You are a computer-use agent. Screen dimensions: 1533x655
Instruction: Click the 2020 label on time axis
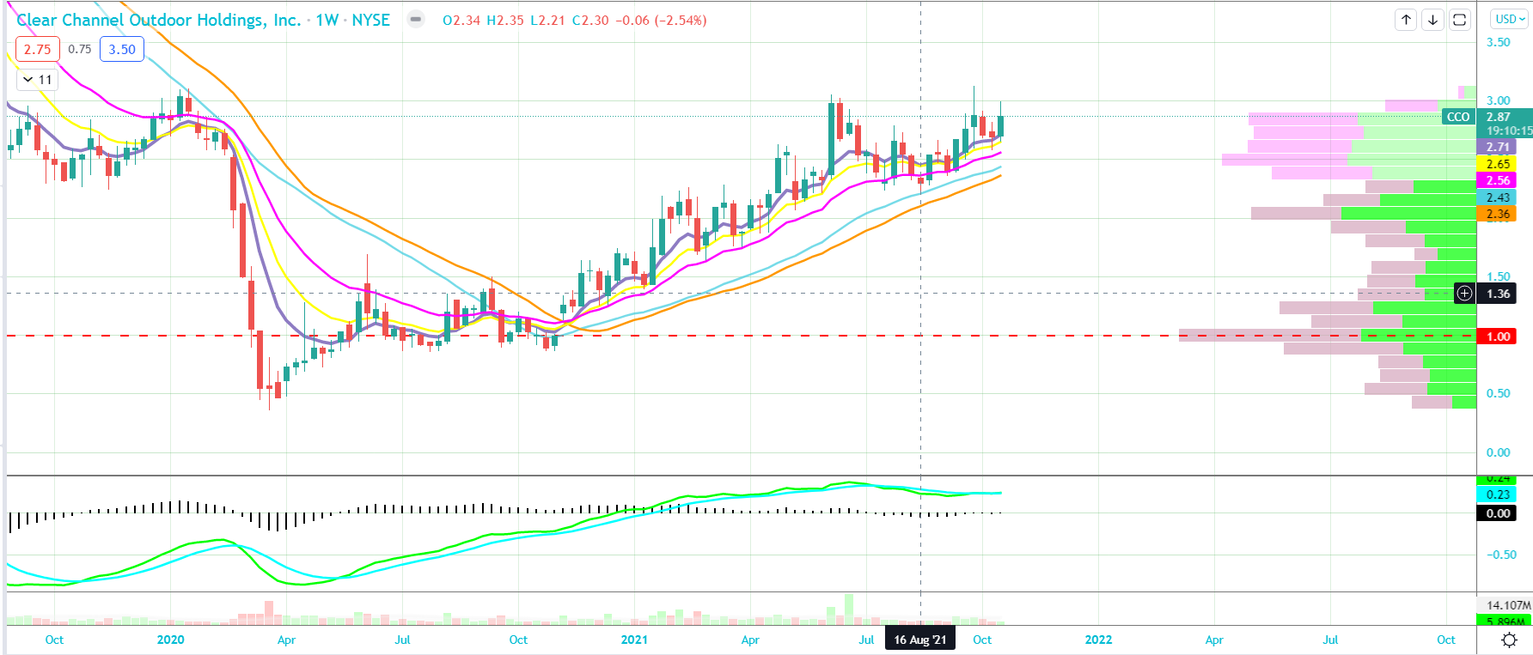tap(170, 640)
